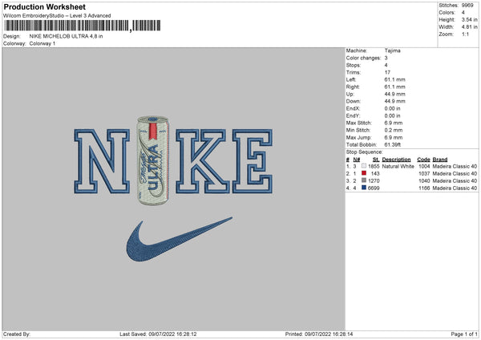
Task: Click the Production Worksheet title
Action: (x=44, y=6)
